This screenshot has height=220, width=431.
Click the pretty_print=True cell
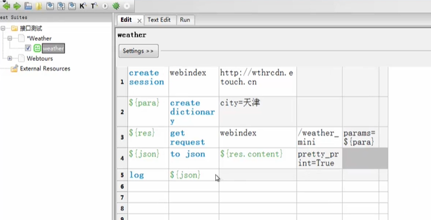[x=319, y=159]
